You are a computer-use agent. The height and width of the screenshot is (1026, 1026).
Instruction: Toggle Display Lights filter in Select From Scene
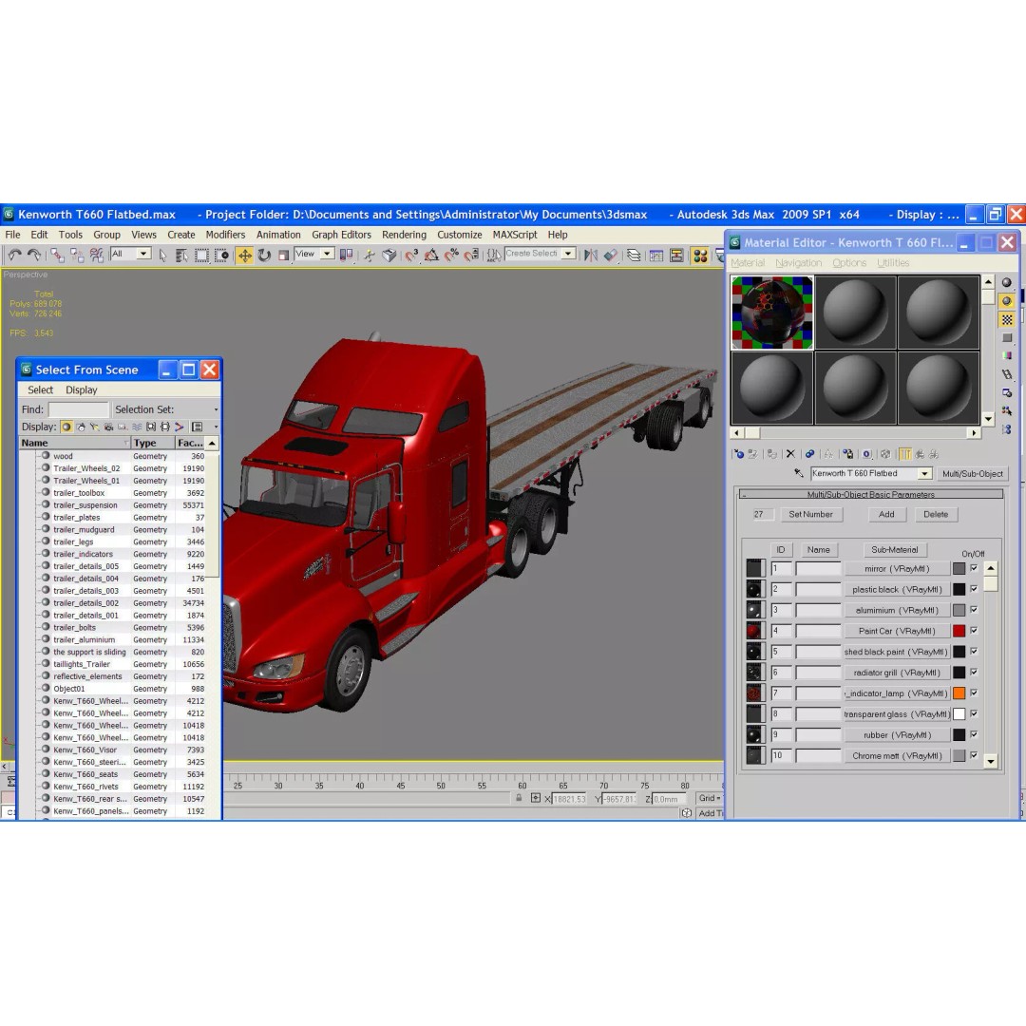point(95,427)
